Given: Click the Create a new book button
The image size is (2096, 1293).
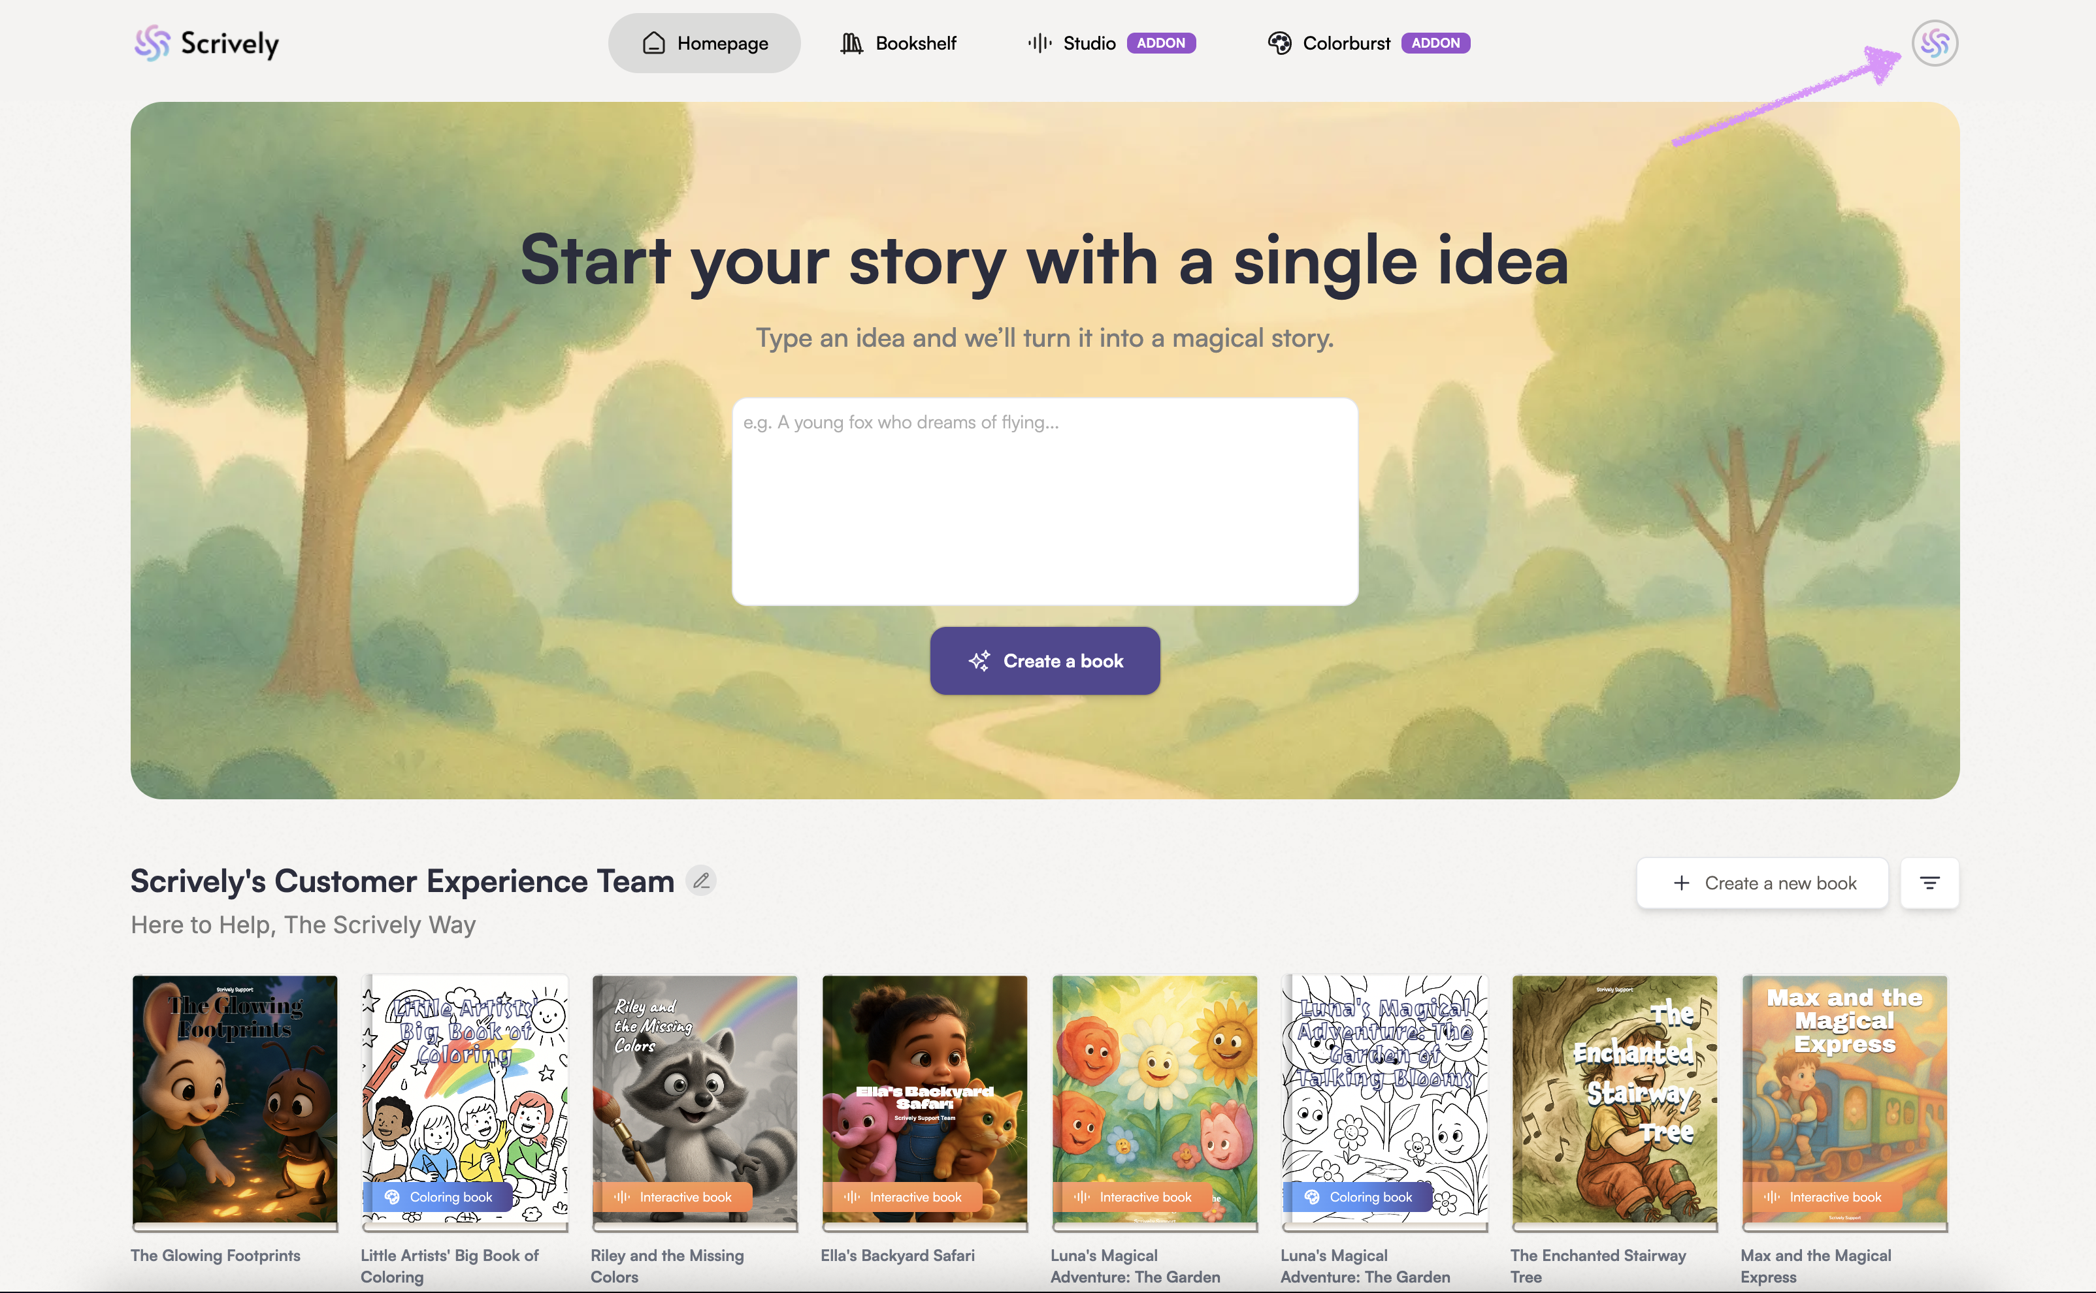Looking at the screenshot, I should point(1762,882).
